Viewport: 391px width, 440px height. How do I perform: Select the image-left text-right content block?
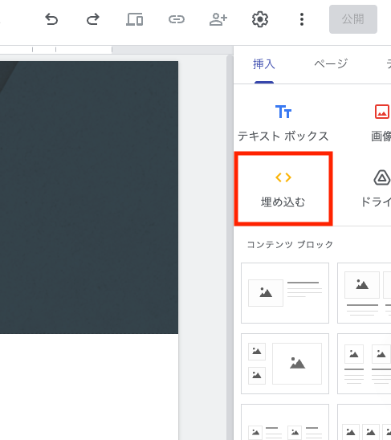(x=285, y=293)
